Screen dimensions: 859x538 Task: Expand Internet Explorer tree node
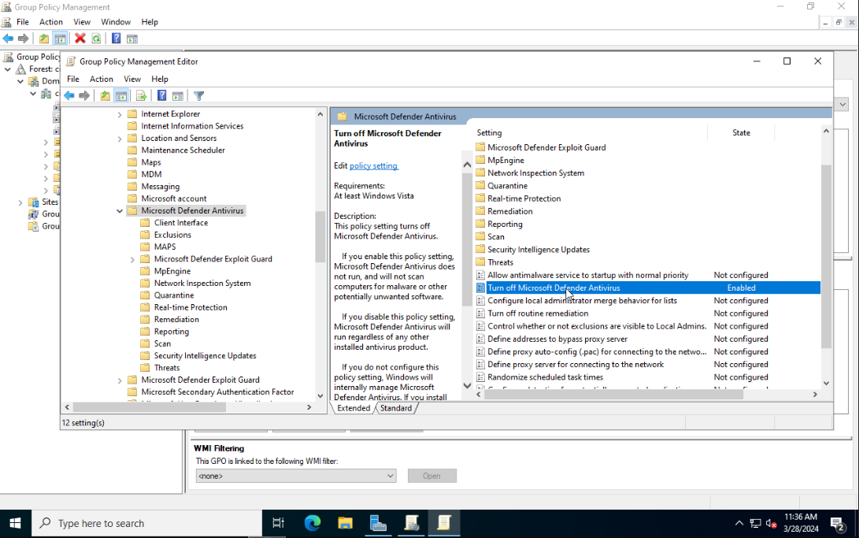click(120, 114)
